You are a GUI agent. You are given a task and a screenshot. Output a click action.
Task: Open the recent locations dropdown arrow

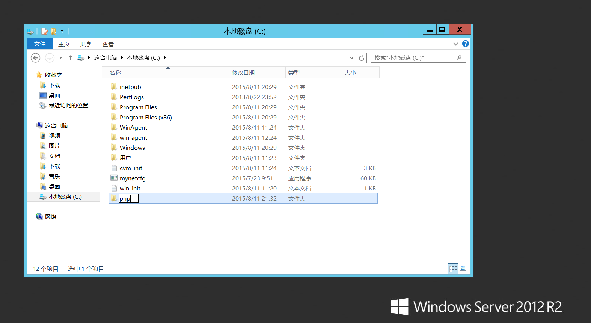coord(60,58)
